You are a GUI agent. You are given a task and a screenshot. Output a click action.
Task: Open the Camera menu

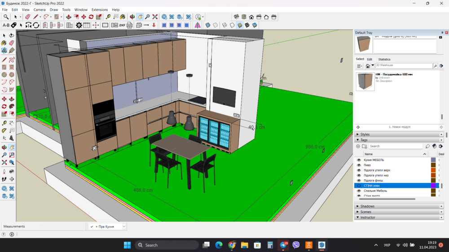[40, 9]
